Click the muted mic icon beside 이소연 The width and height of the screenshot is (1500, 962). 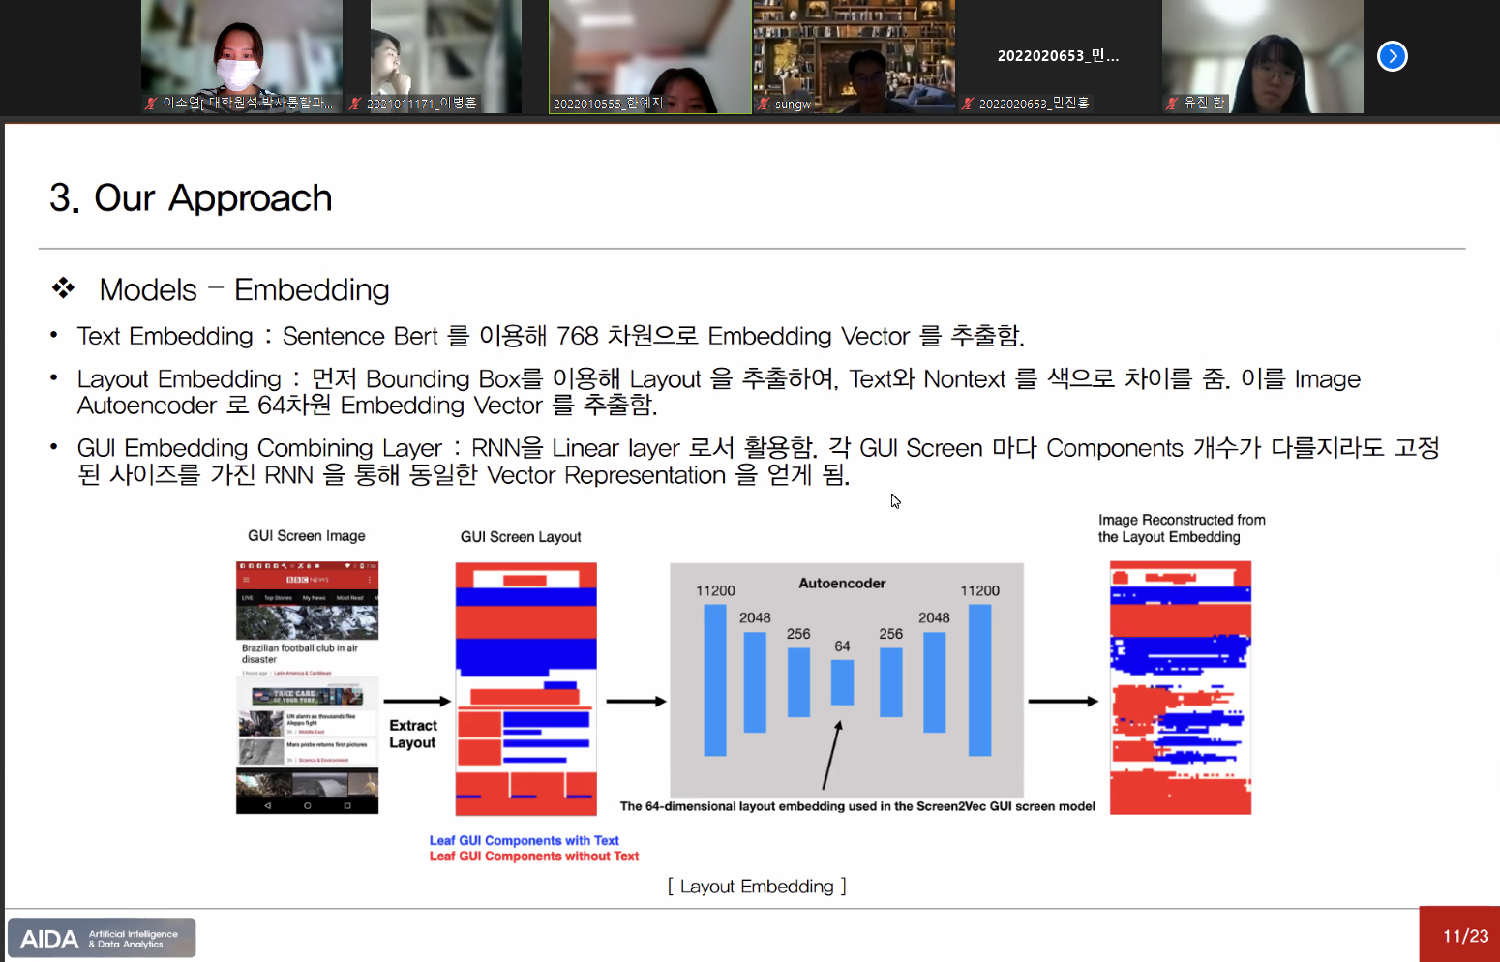pyautogui.click(x=151, y=103)
